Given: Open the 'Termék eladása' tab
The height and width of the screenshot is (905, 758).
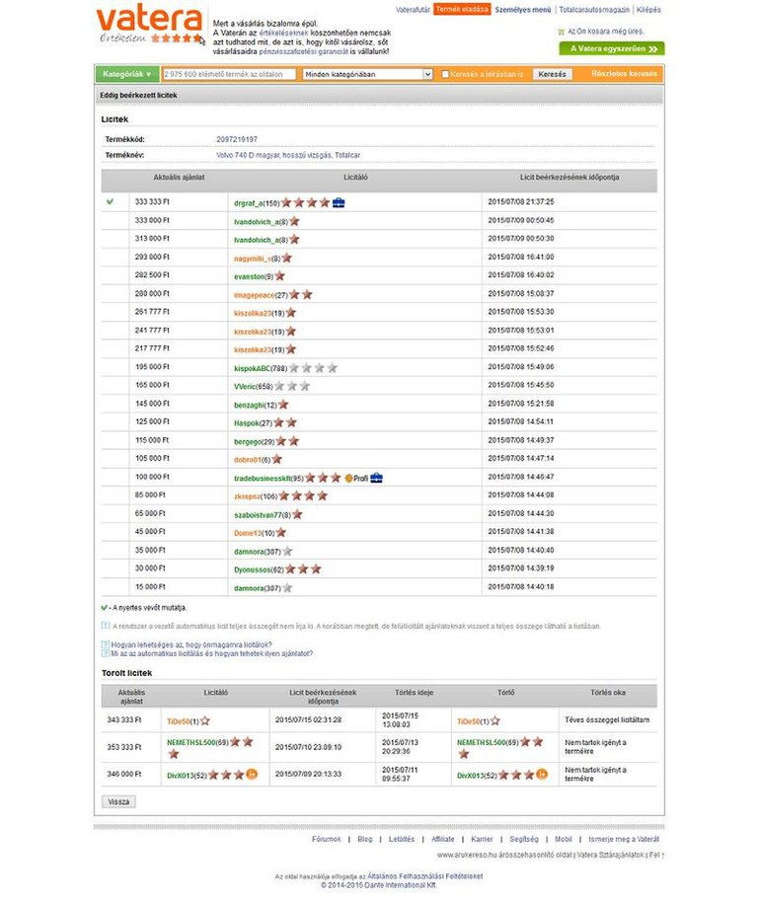Looking at the screenshot, I should click(462, 9).
